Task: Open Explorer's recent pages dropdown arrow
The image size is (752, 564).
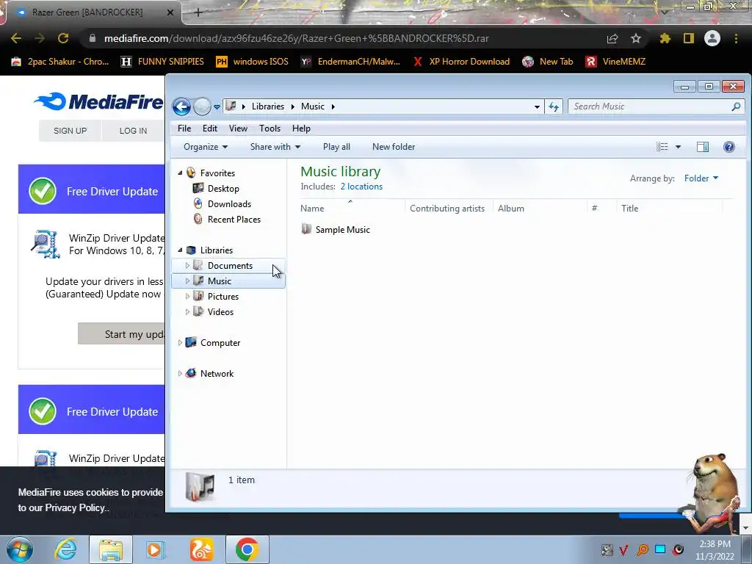Action: 217,107
